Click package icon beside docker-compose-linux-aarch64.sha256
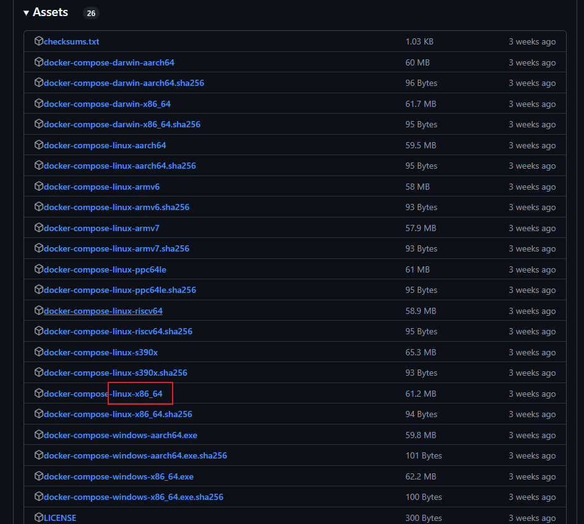 click(39, 165)
